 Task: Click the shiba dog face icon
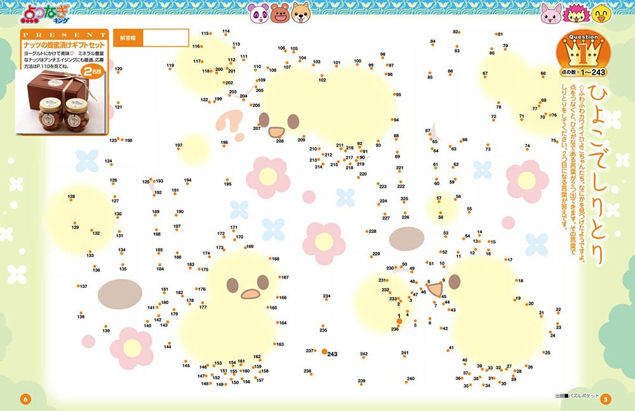(x=301, y=13)
